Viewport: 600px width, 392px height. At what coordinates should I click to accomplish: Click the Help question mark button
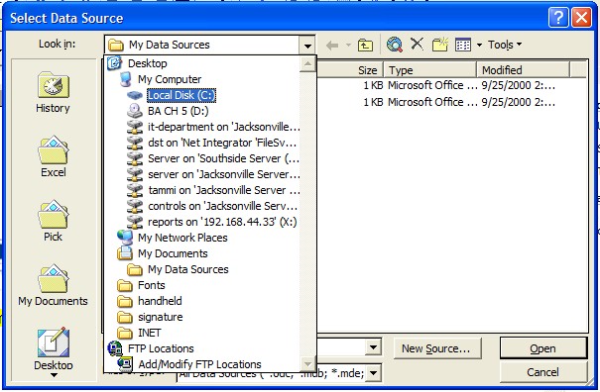558,18
